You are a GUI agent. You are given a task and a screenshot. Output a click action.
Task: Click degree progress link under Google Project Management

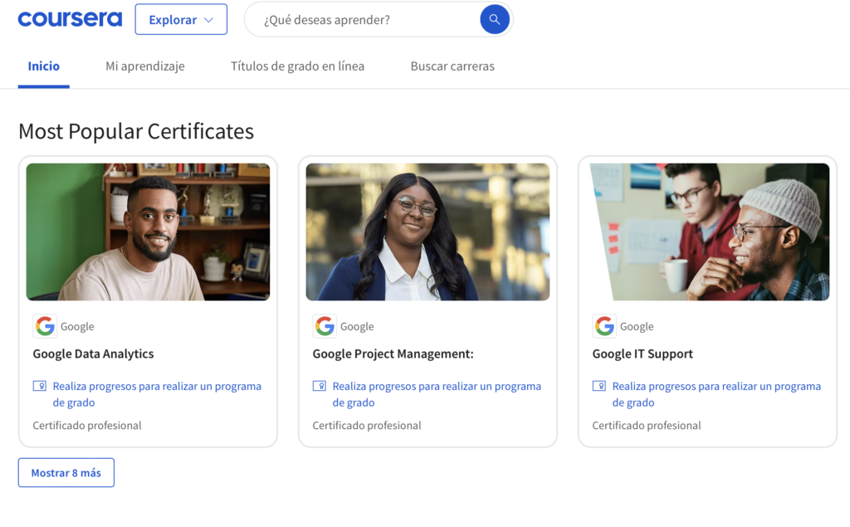[x=437, y=394]
